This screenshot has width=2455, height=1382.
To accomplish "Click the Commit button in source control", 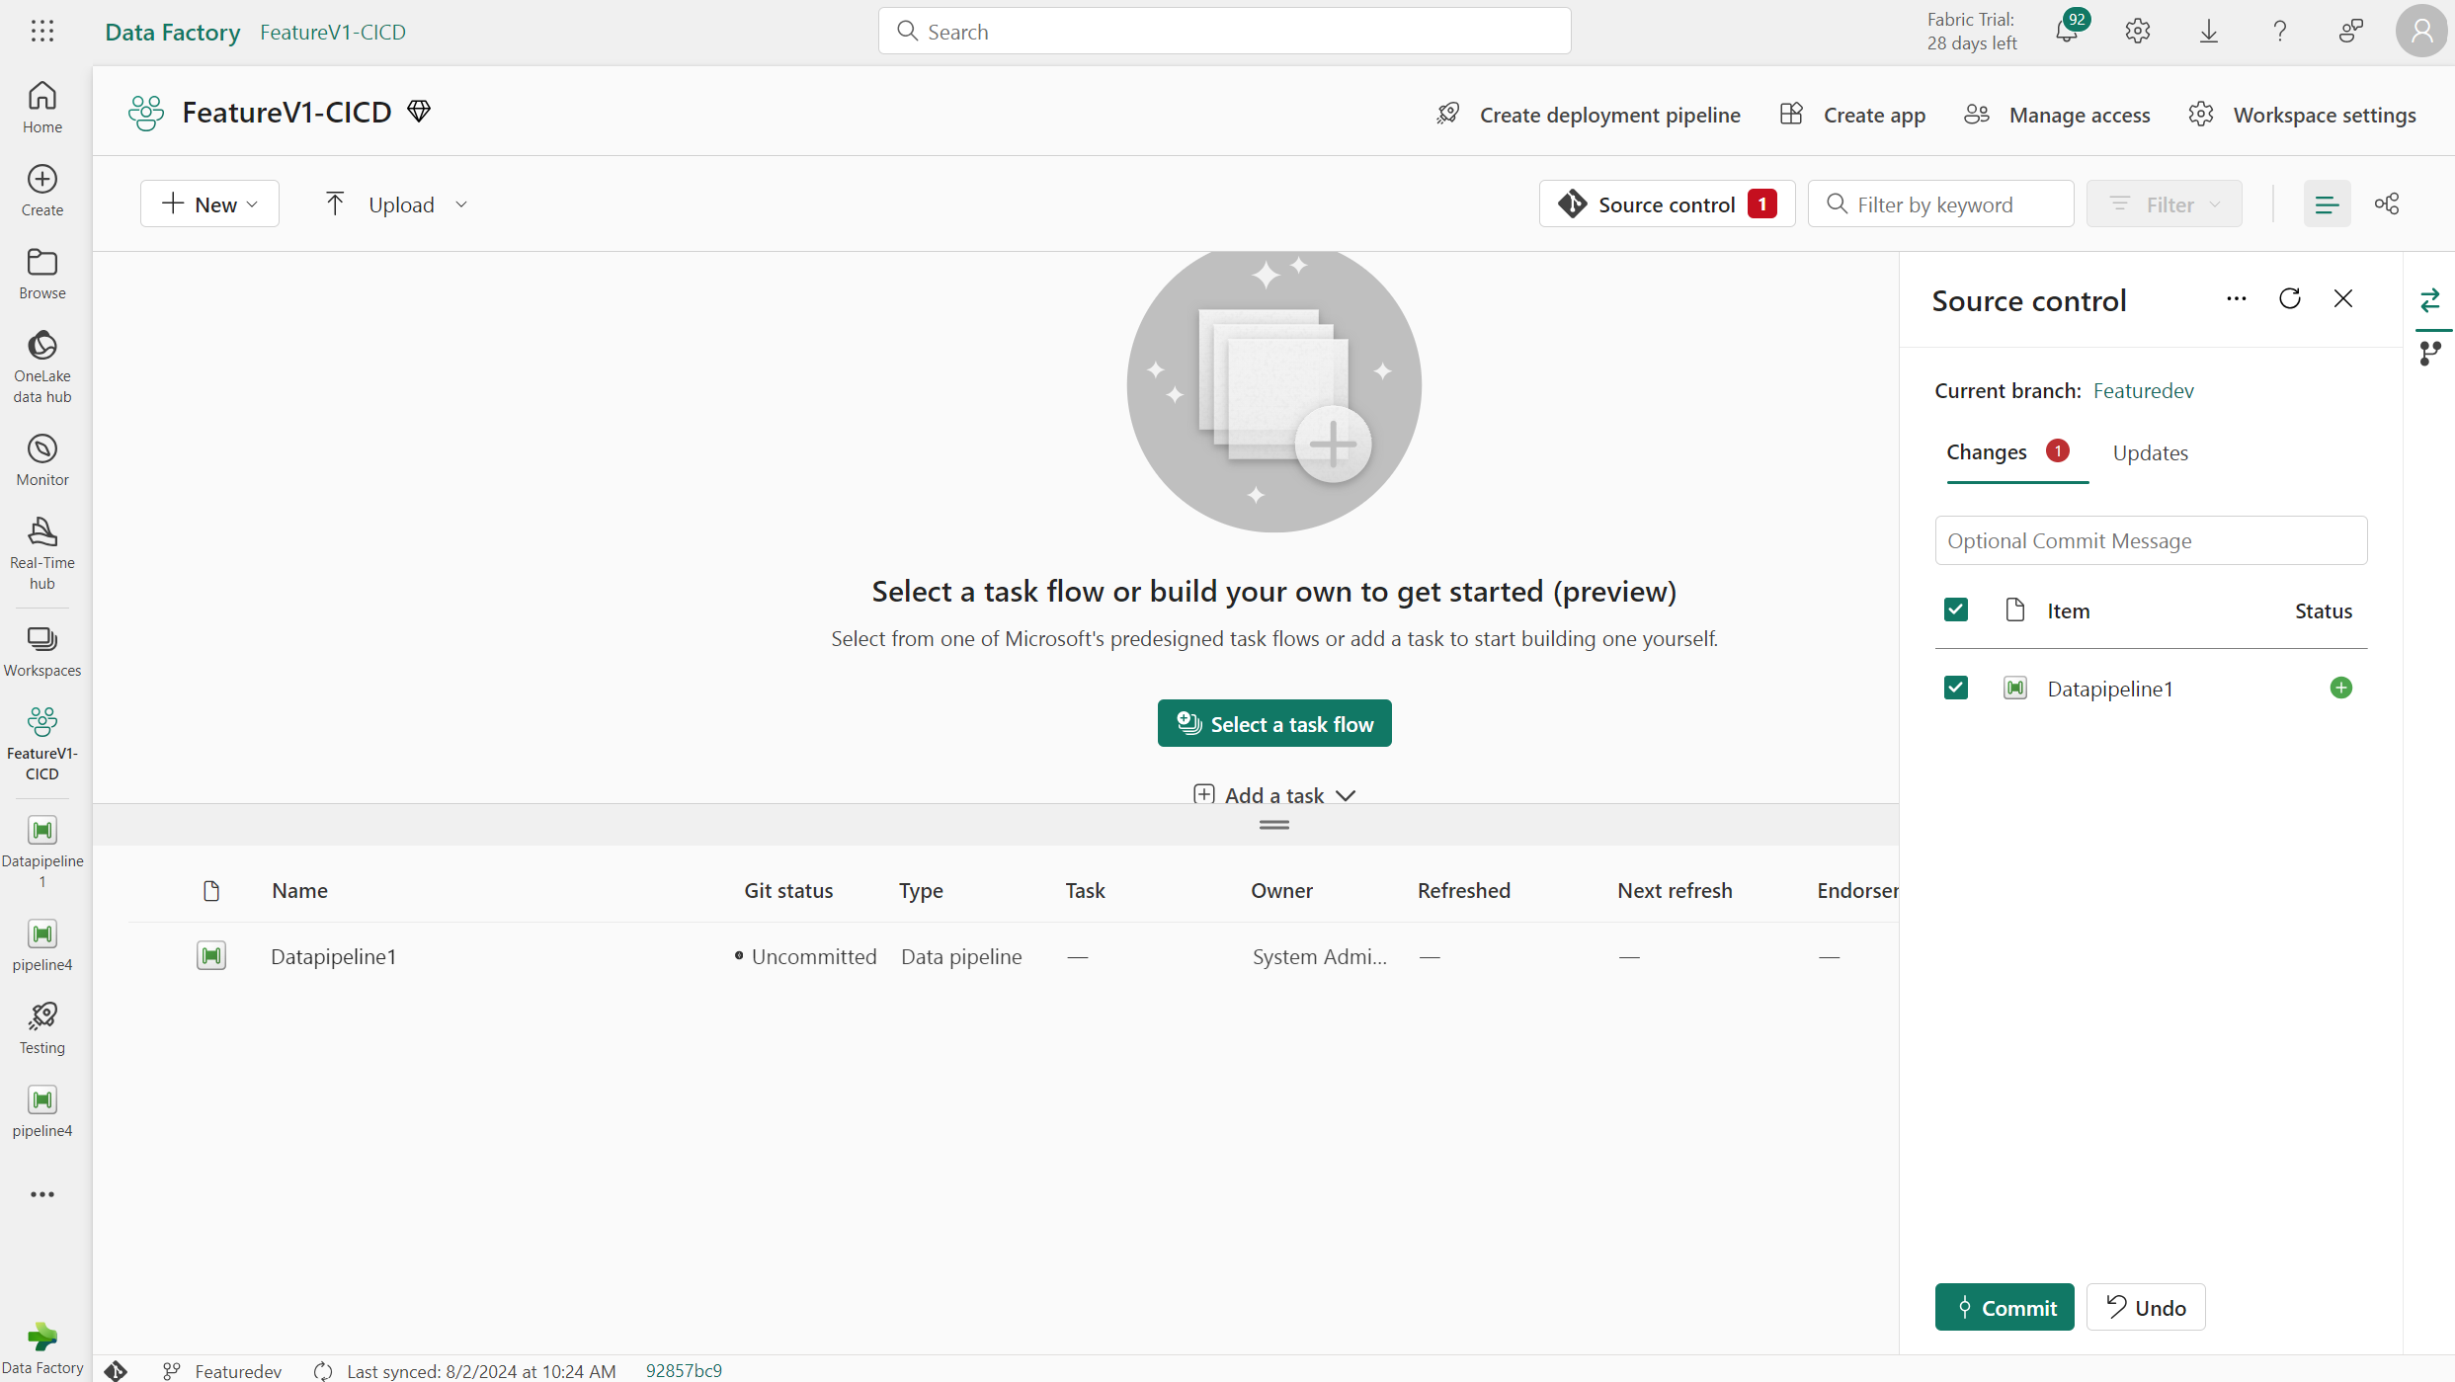I will (x=2005, y=1306).
